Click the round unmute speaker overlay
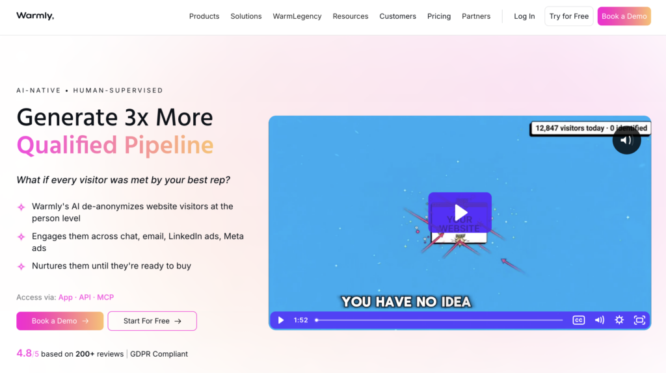666x373 pixels. [626, 140]
